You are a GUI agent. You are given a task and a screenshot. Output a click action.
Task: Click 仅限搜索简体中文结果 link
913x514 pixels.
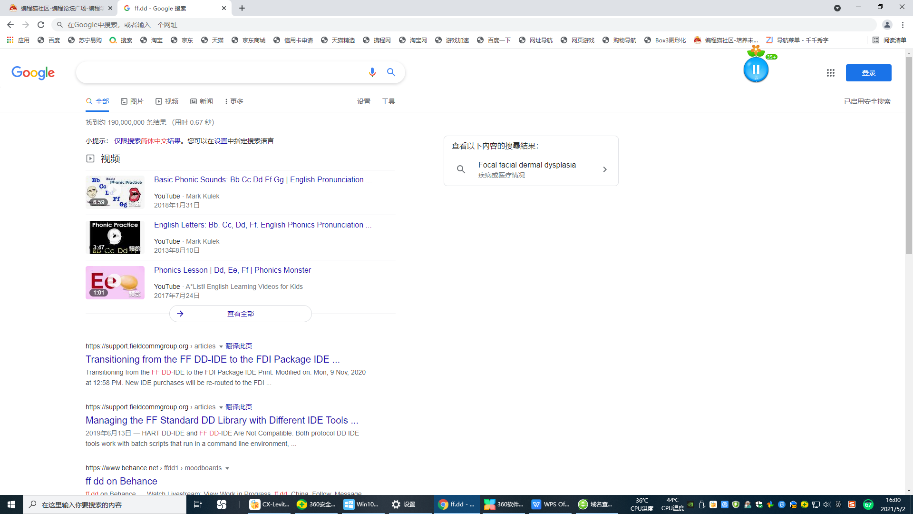(147, 141)
